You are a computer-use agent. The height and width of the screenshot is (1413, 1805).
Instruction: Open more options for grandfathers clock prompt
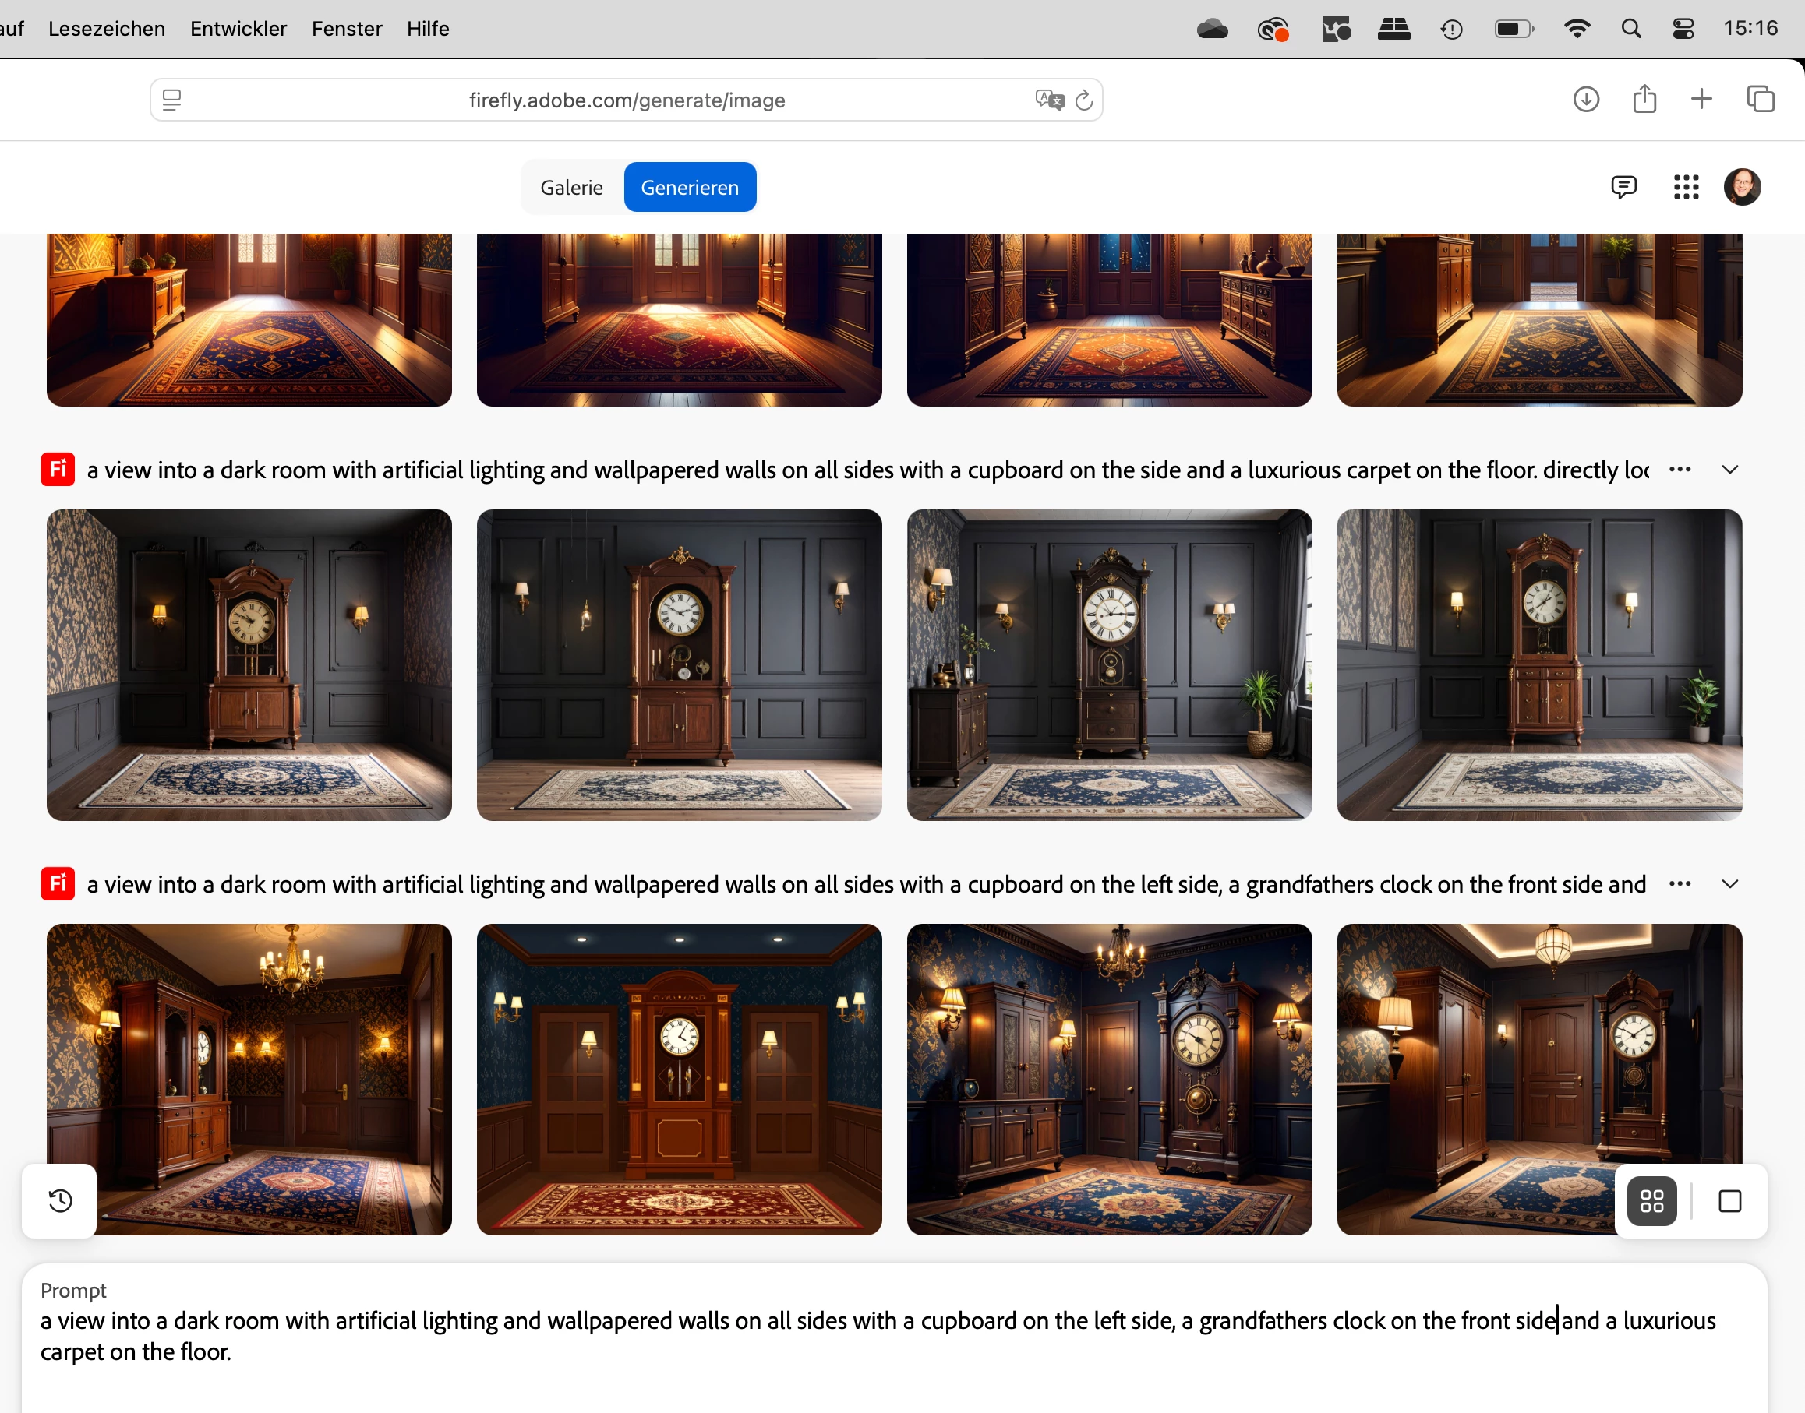pos(1680,884)
